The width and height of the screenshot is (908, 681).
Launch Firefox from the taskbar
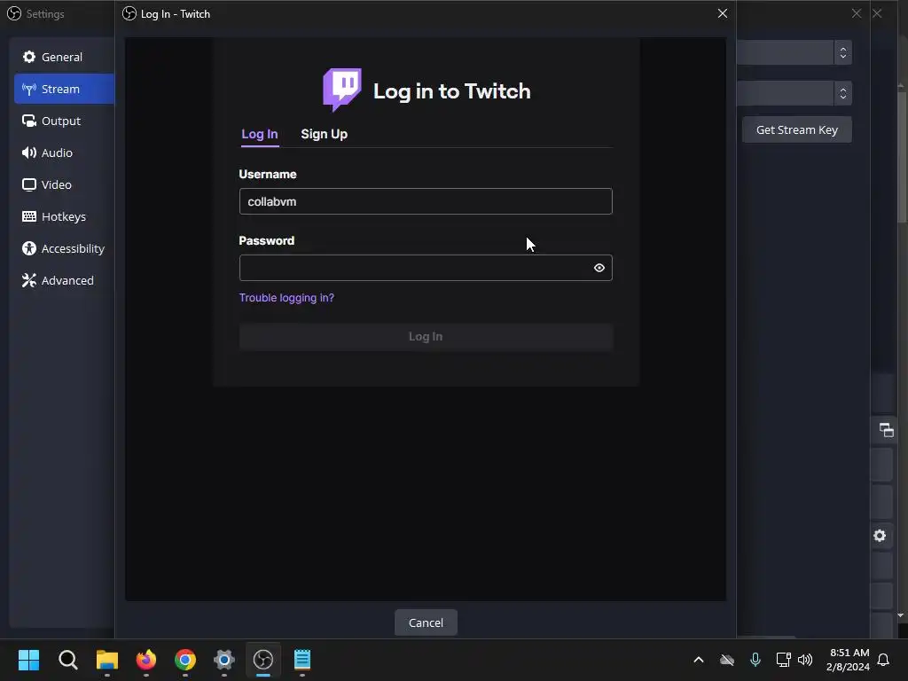click(146, 660)
